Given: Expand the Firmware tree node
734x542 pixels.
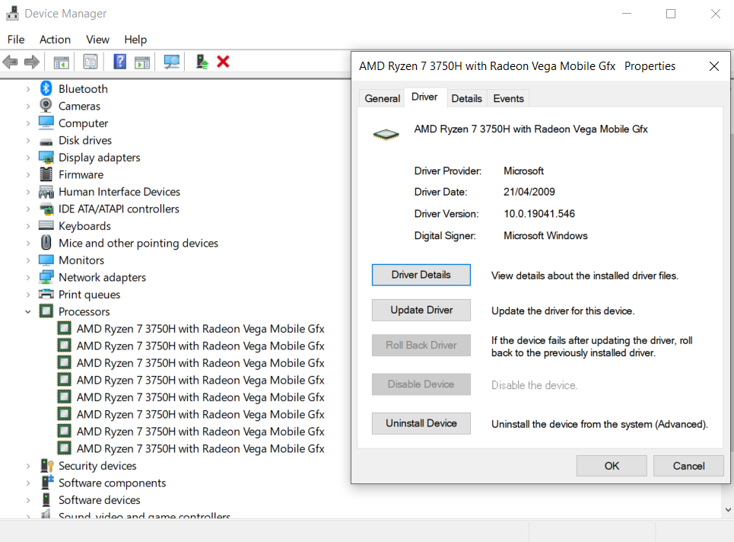Looking at the screenshot, I should (x=28, y=175).
